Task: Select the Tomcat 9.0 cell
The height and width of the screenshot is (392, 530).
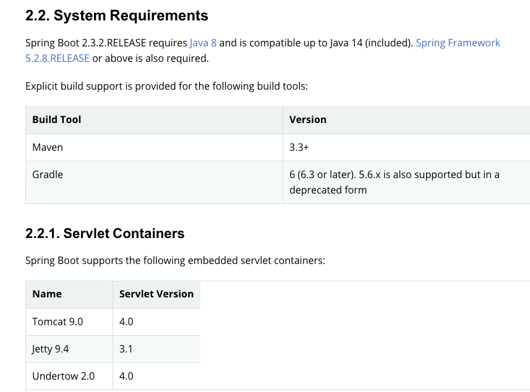Action: (x=58, y=322)
